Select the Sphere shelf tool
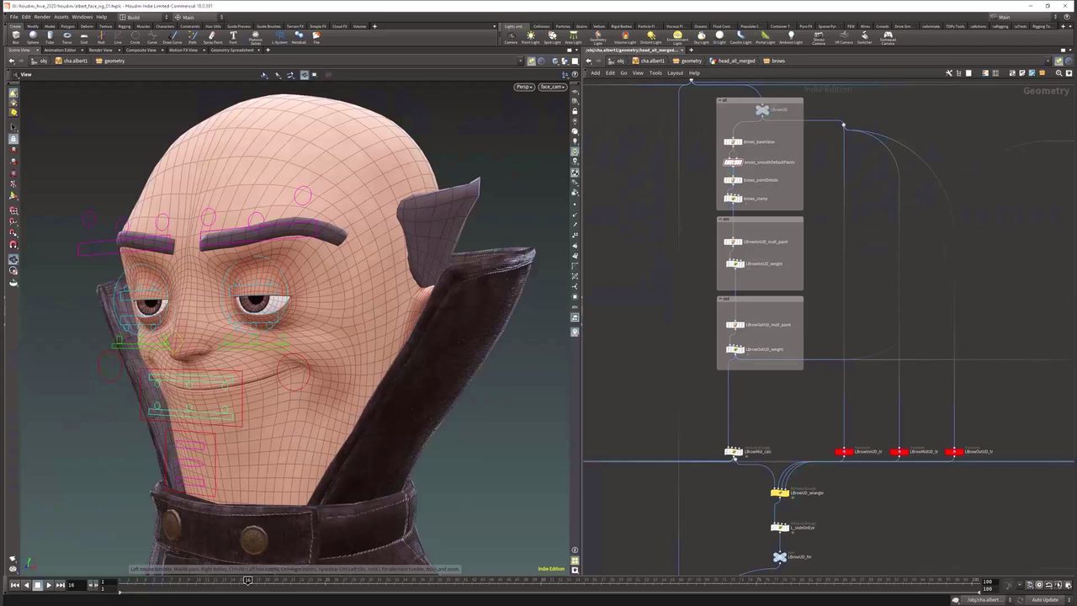The width and height of the screenshot is (1077, 606). pyautogui.click(x=33, y=37)
